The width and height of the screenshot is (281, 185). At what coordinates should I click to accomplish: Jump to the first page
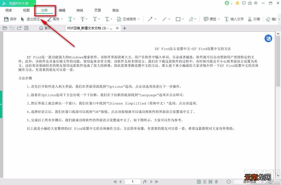(115, 182)
